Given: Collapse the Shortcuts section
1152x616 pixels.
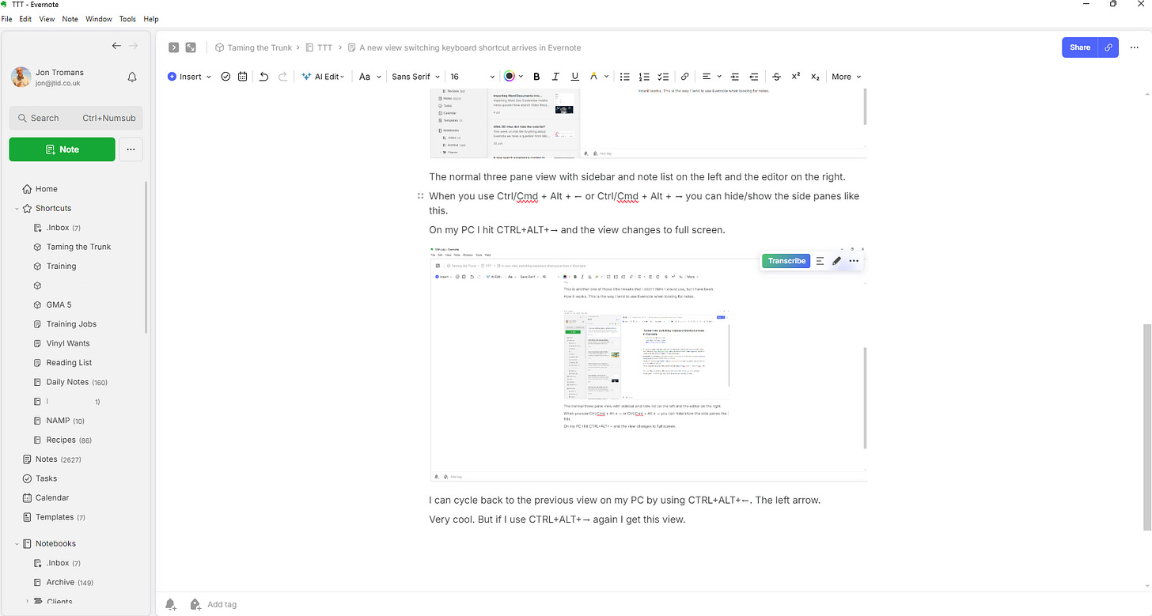Looking at the screenshot, I should 17,209.
